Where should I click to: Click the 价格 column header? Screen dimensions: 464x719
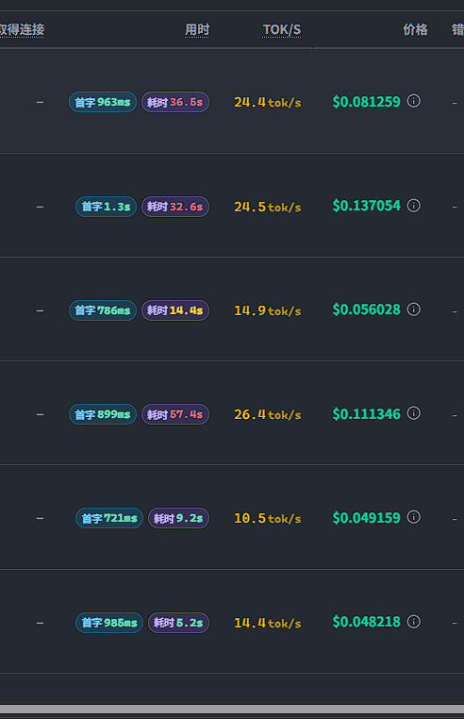(x=415, y=30)
